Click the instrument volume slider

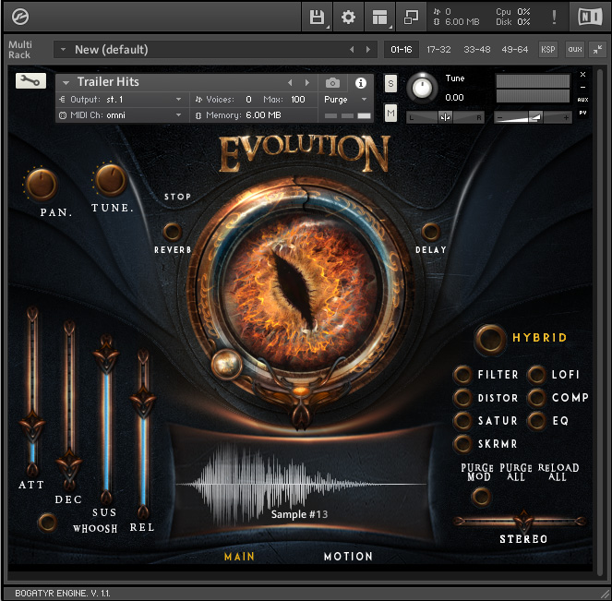(x=533, y=117)
